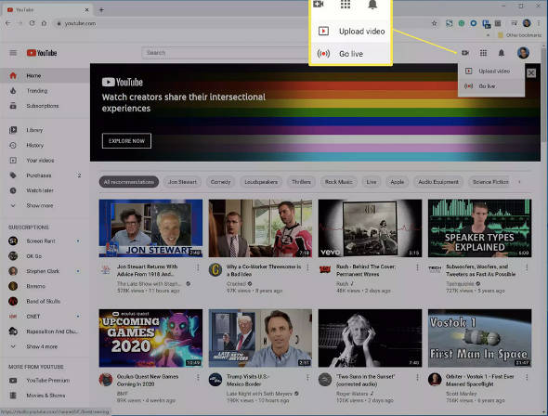Select the Loudspeakers chip
Screen dimensions: 548x416
tap(261, 182)
